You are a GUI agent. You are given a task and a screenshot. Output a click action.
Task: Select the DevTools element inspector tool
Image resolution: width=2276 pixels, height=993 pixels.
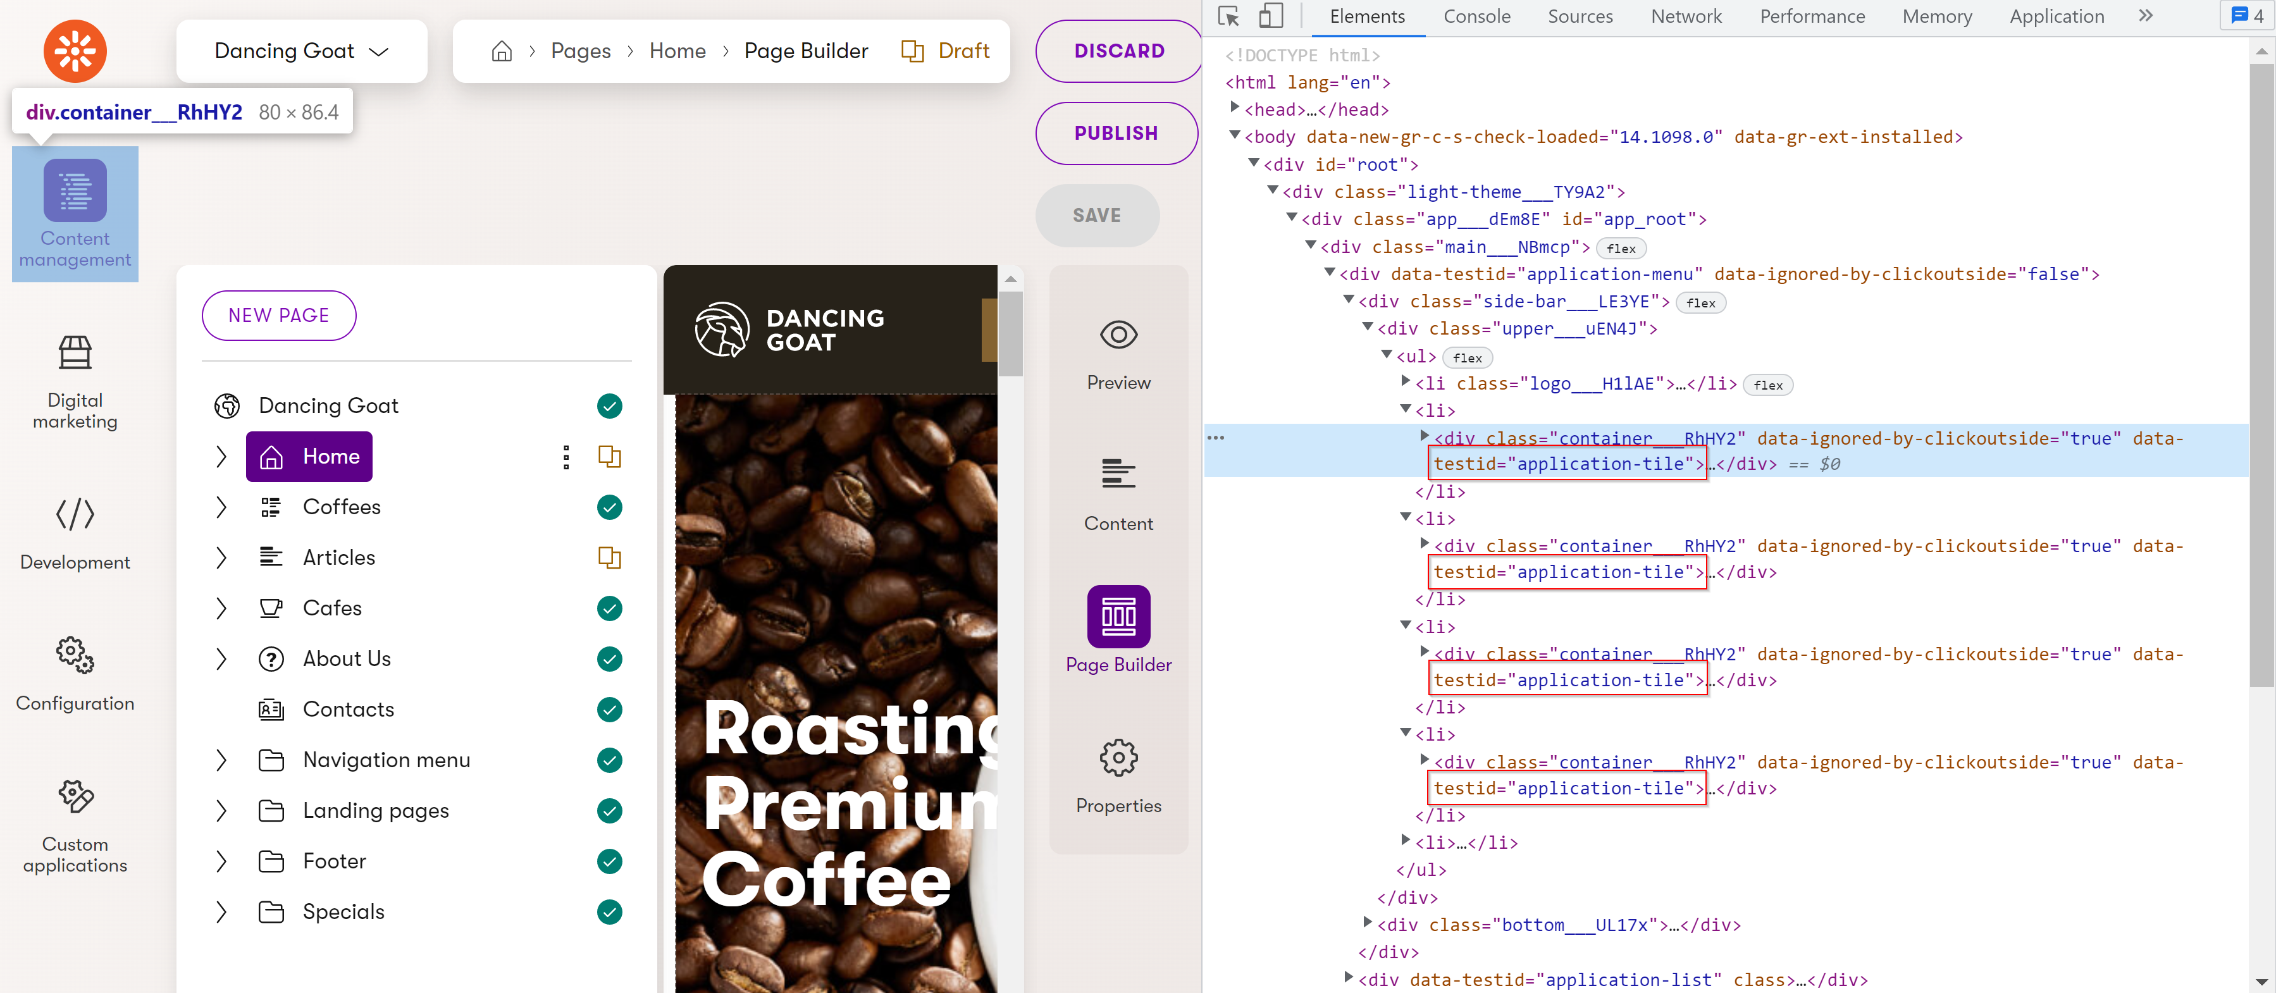point(1228,16)
